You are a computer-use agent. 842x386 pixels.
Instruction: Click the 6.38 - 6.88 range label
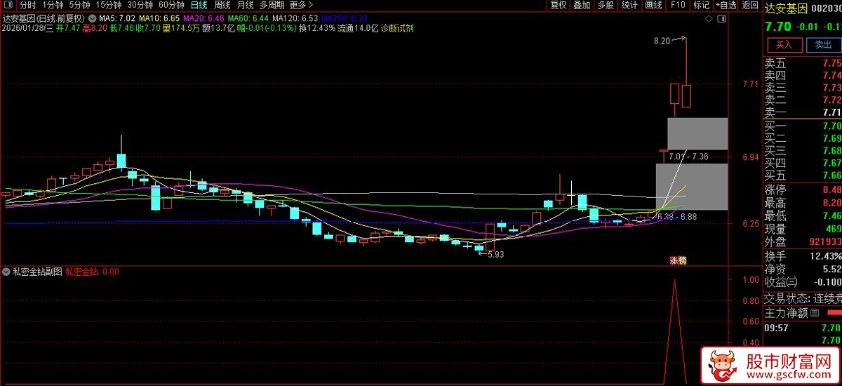point(677,217)
